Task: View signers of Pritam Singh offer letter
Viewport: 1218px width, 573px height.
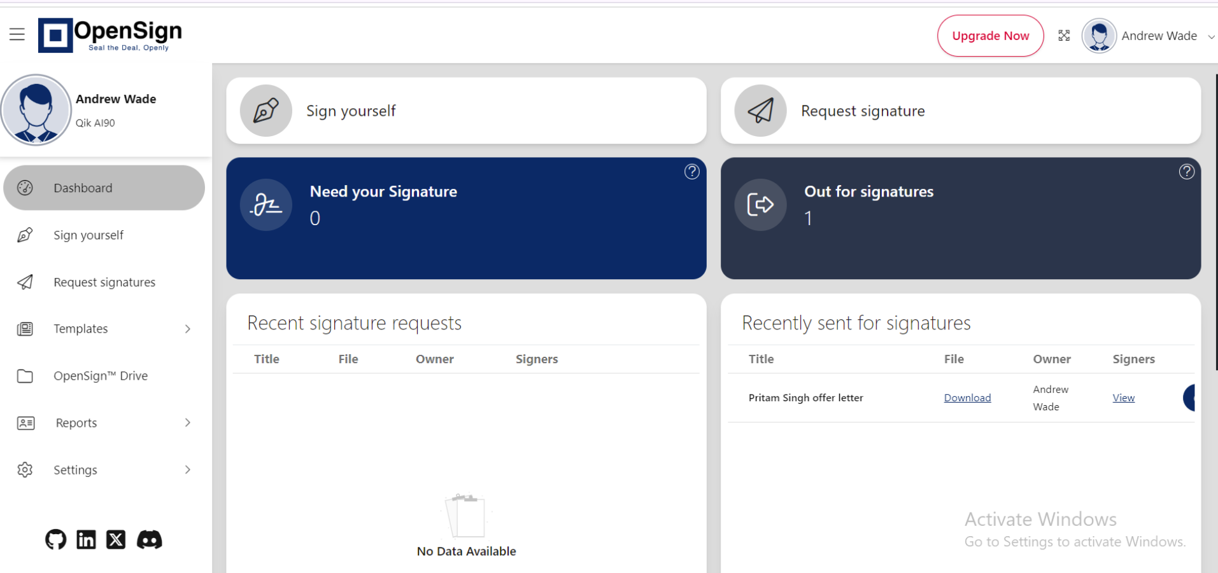Action: click(1123, 397)
